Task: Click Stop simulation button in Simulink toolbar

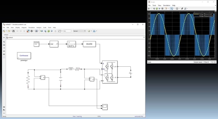Action: (55, 31)
